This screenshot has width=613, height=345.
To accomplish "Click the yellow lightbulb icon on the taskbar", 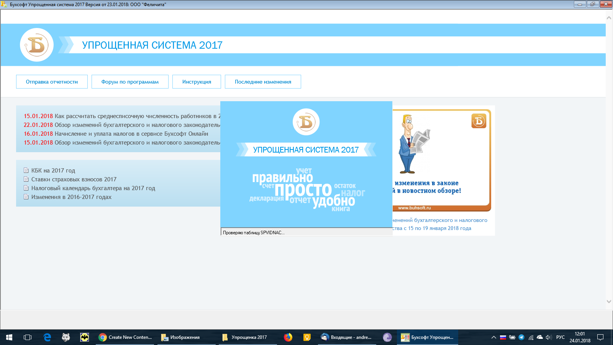I will pos(307,337).
